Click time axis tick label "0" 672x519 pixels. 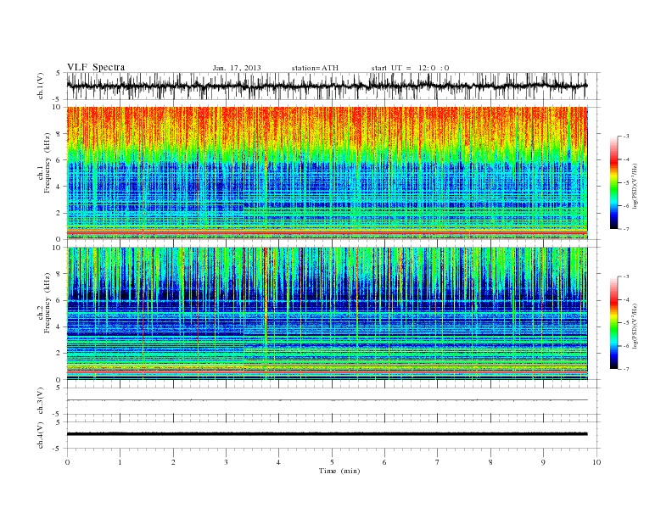67,462
